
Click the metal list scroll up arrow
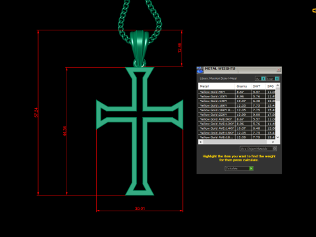(278, 85)
